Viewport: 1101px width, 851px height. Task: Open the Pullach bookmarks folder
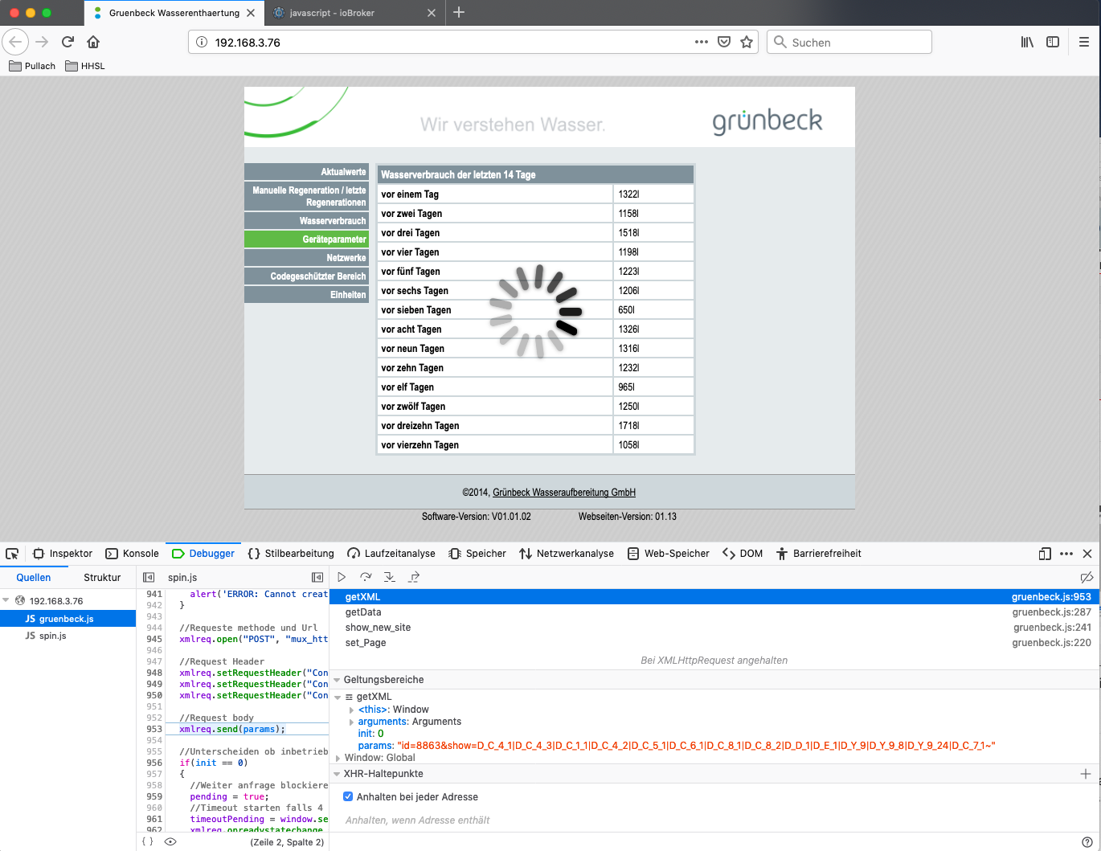[32, 66]
